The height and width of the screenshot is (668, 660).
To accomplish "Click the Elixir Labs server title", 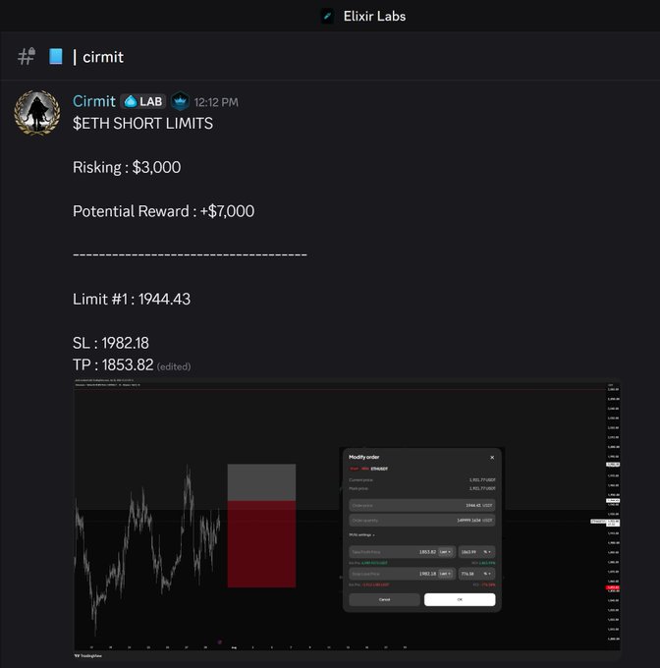I will click(374, 16).
